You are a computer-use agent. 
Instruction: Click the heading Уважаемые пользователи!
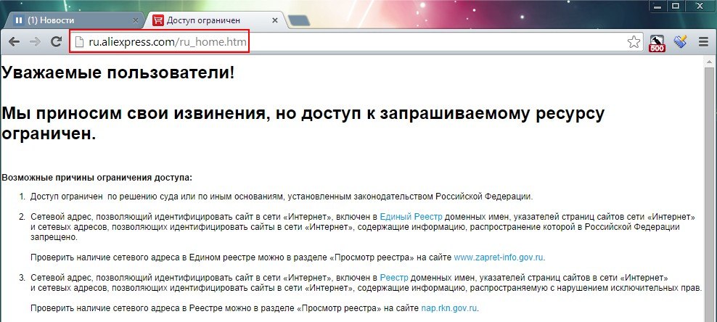coord(118,73)
